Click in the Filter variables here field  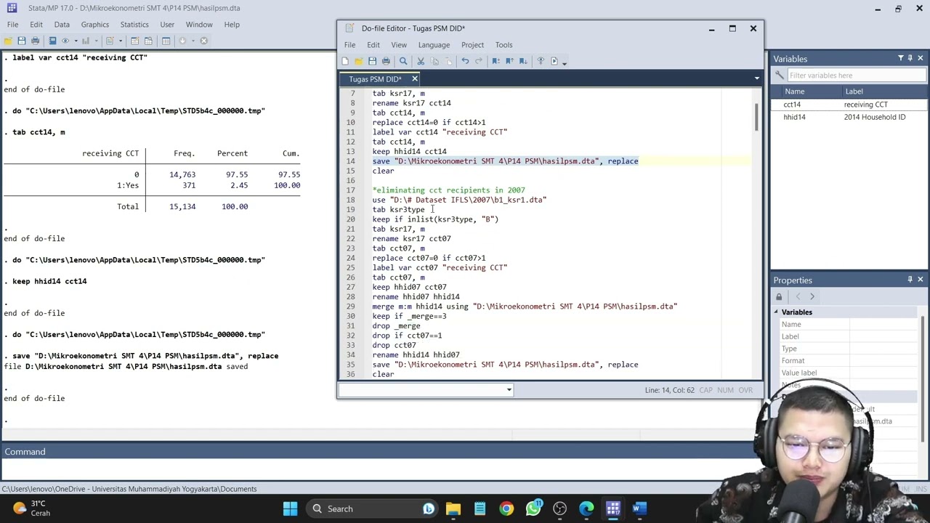(x=857, y=76)
